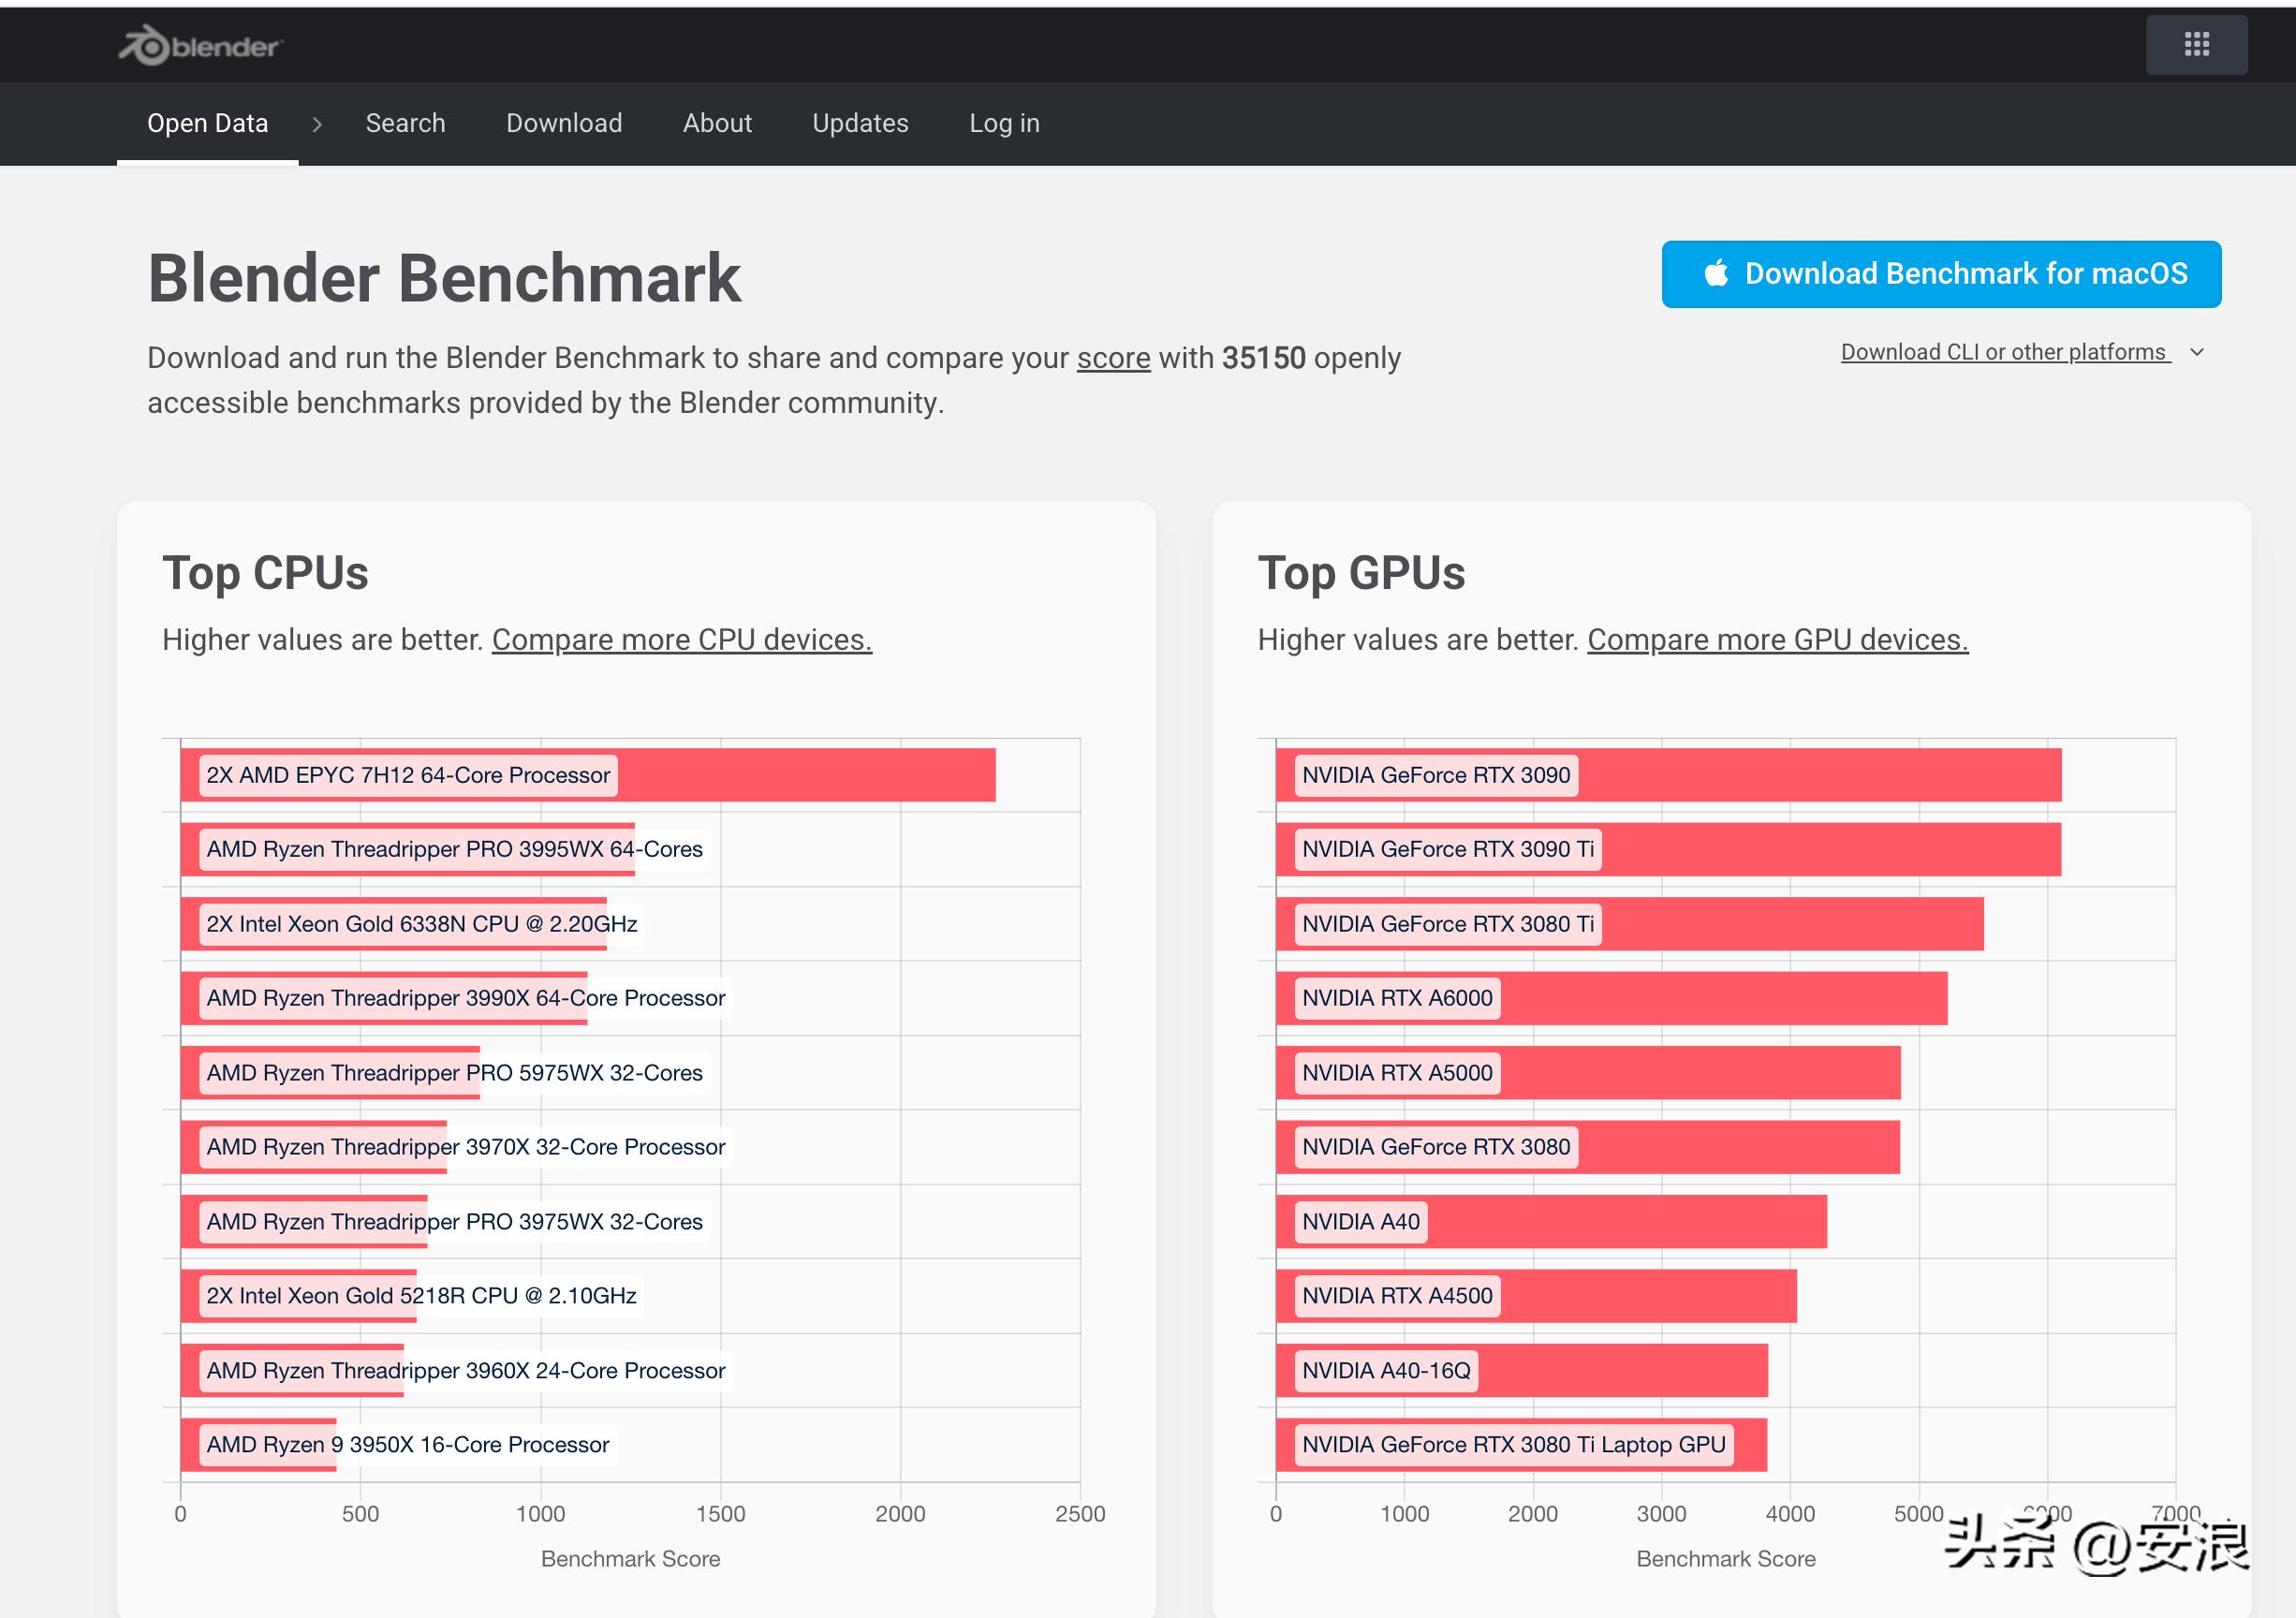
Task: Open Compare more CPU devices link
Action: pyautogui.click(x=682, y=640)
